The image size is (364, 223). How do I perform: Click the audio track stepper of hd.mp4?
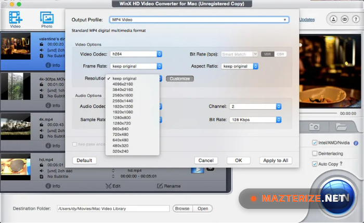(113, 170)
